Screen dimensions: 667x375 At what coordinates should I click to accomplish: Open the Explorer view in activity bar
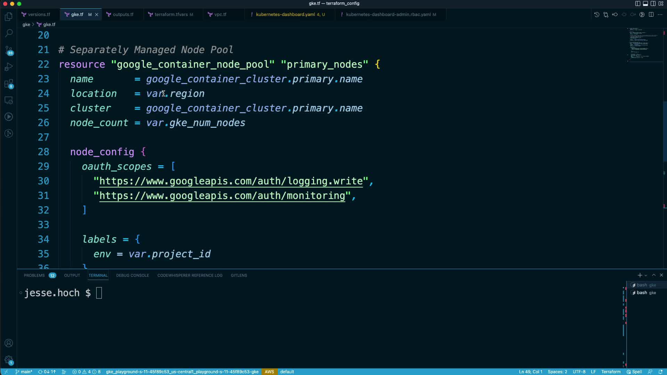point(9,17)
